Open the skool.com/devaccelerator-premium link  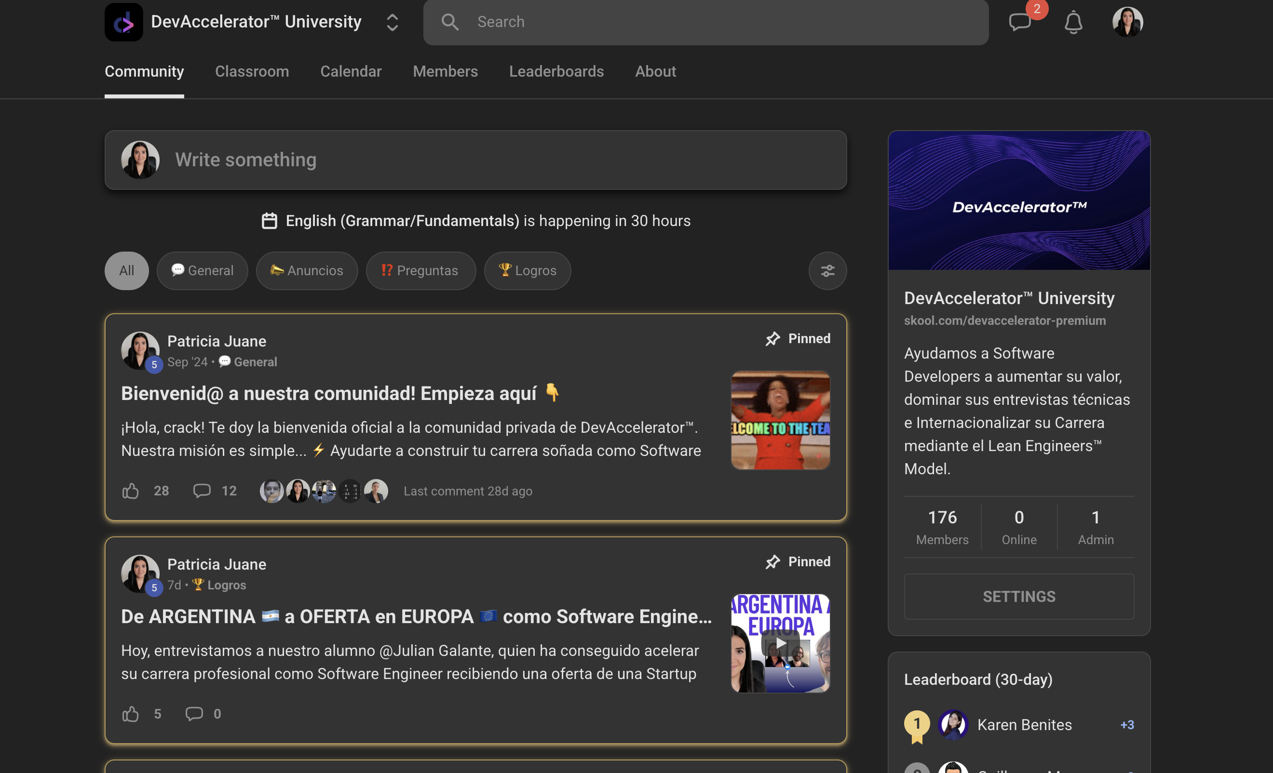tap(1004, 320)
